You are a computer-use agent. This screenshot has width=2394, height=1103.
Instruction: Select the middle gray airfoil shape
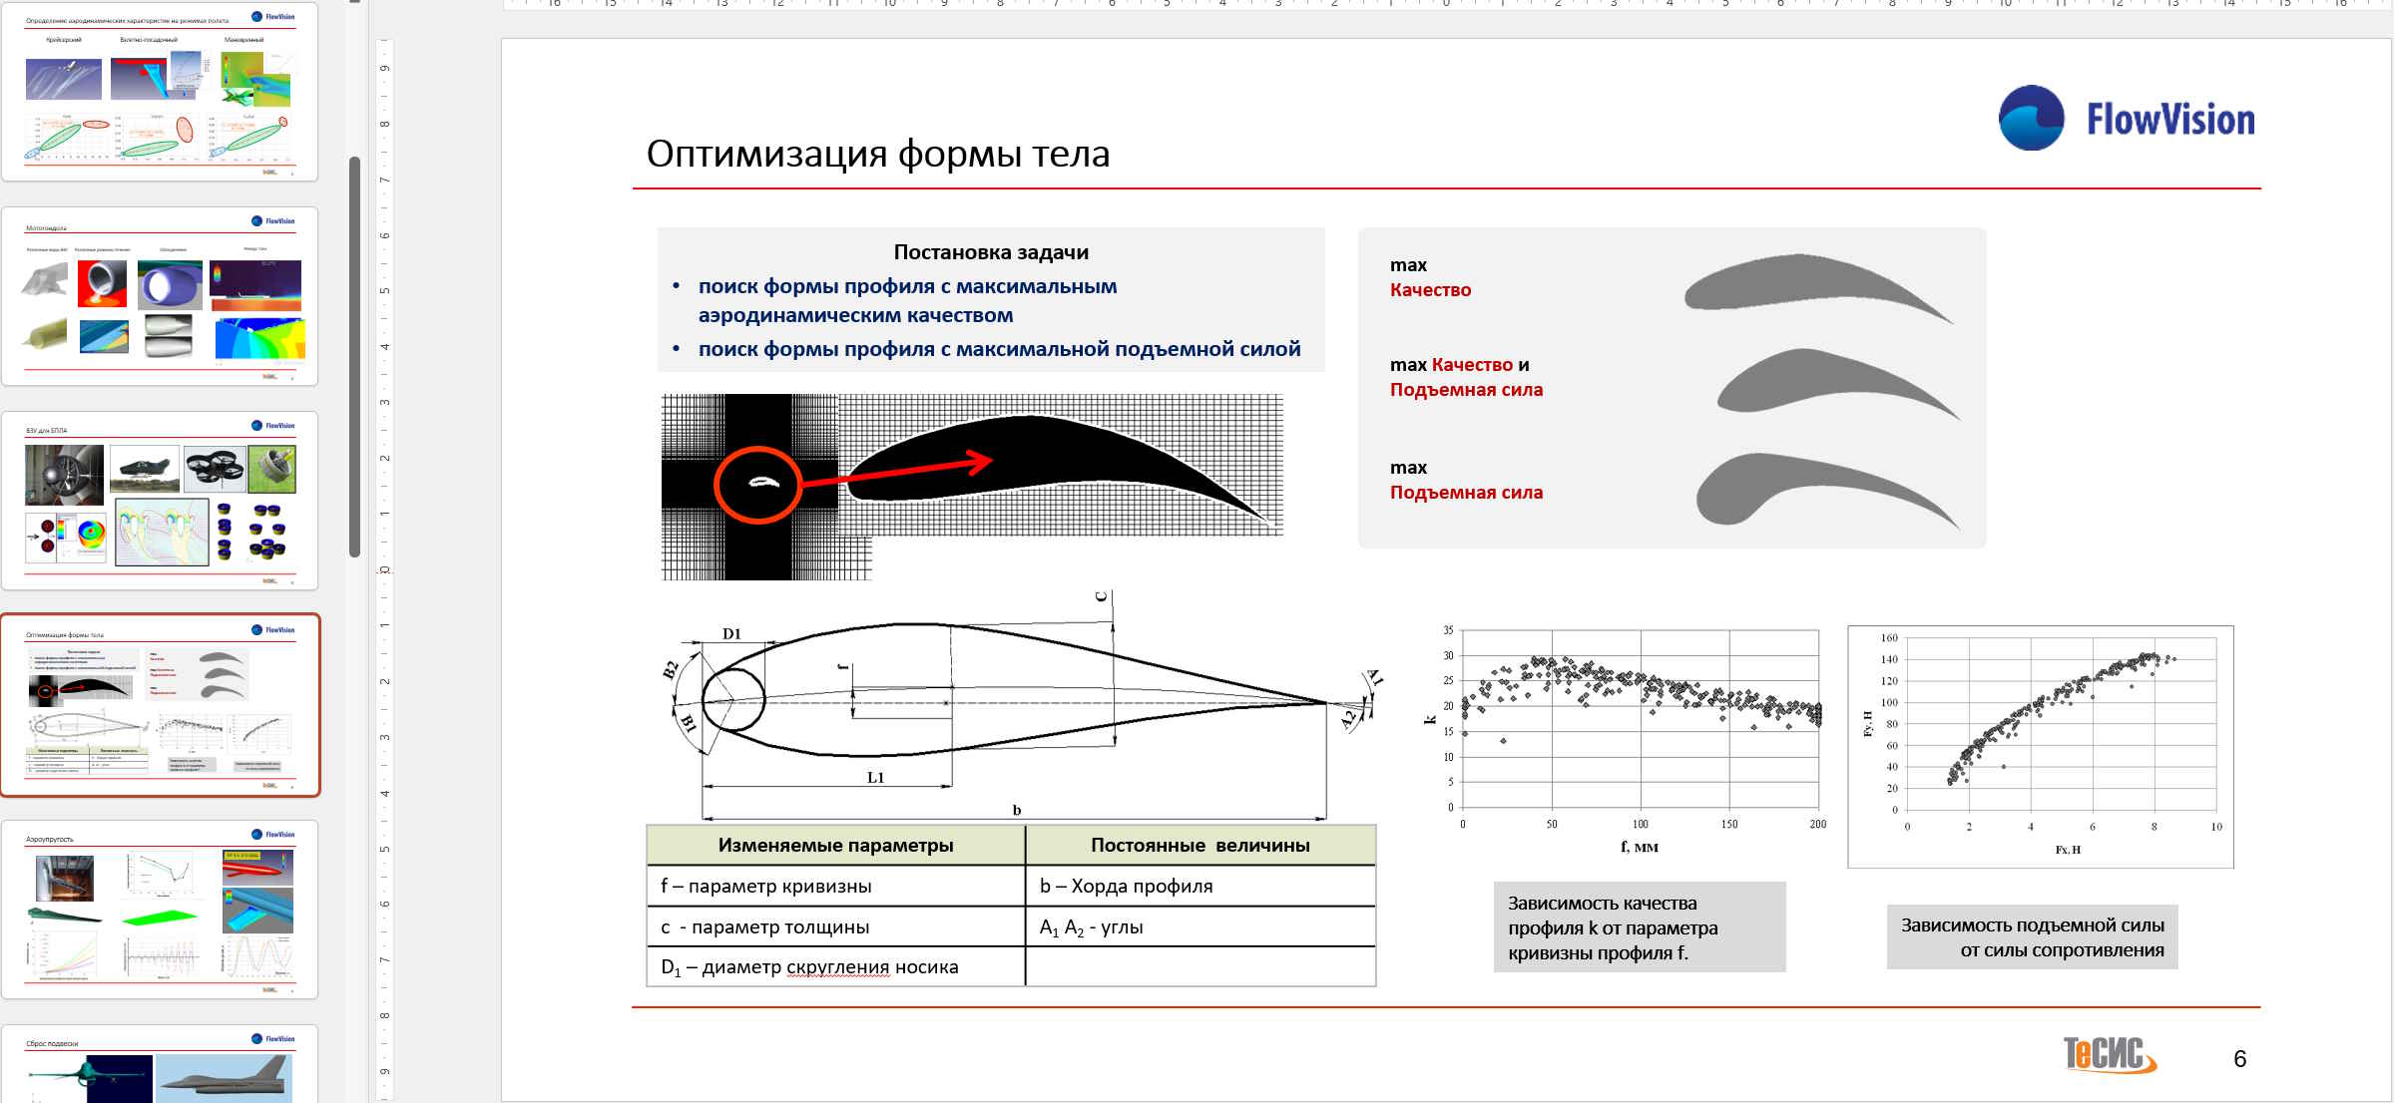click(x=1838, y=384)
